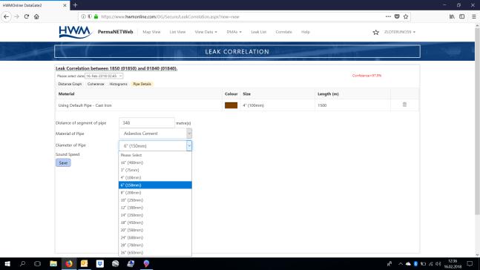
Task: Expand the DMAs menu
Action: point(234,32)
